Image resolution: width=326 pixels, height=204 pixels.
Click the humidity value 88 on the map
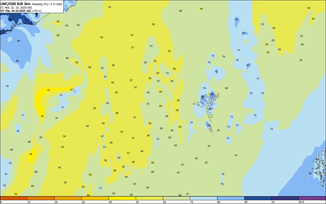[x=17, y=61]
